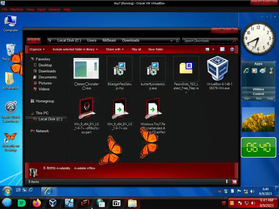Screen dimensions: 279x209
Task: Open Computer desktop icon
Action: pos(11,24)
